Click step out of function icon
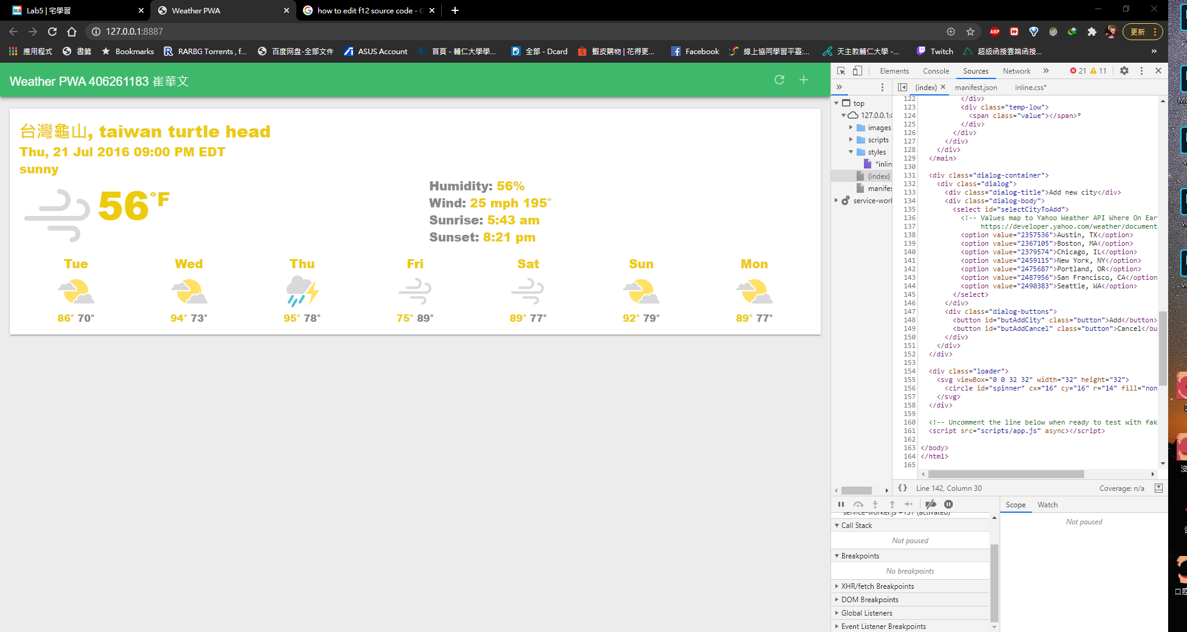1187x632 pixels. (x=892, y=504)
